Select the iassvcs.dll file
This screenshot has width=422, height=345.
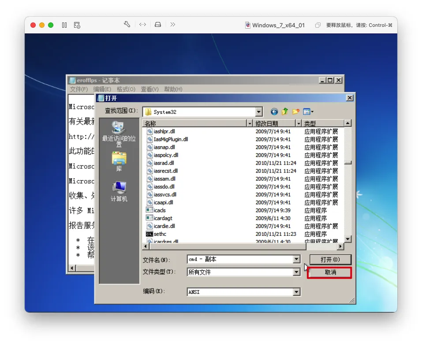[165, 195]
